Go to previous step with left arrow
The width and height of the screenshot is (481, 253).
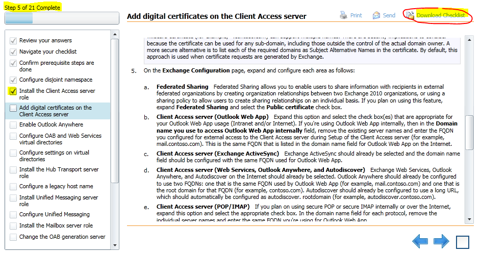420,241
